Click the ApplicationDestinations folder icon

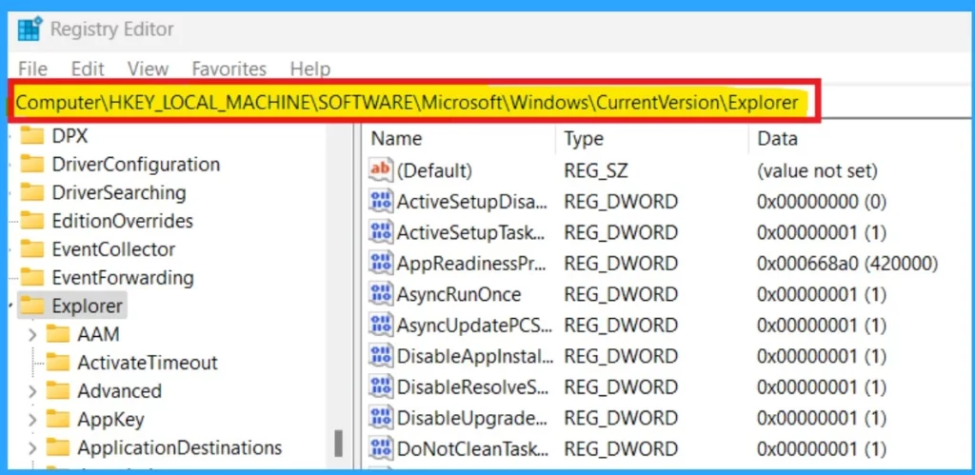(x=58, y=447)
